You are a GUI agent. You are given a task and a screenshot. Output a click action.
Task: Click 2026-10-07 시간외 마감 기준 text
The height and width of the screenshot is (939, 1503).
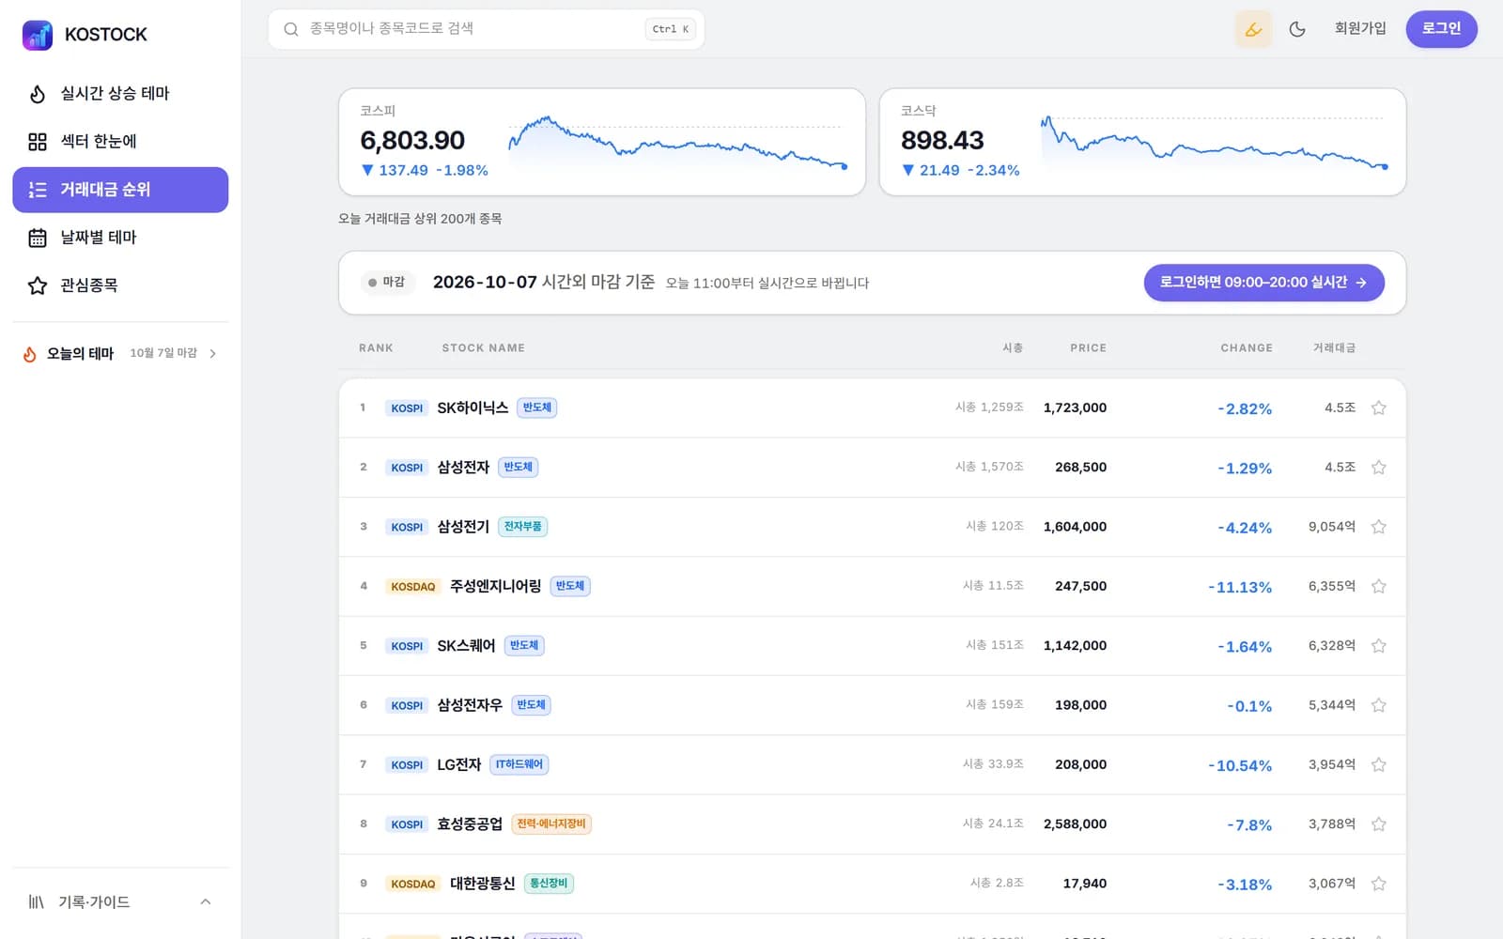(x=544, y=282)
